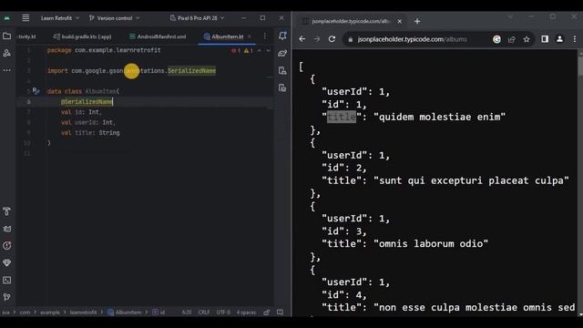Click 'AlbumItem' breadcrumb
Image resolution: width=583 pixels, height=328 pixels.
pyautogui.click(x=125, y=313)
